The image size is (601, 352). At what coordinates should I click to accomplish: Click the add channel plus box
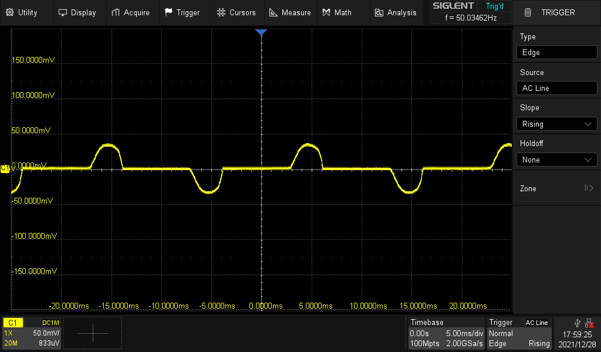coord(93,333)
